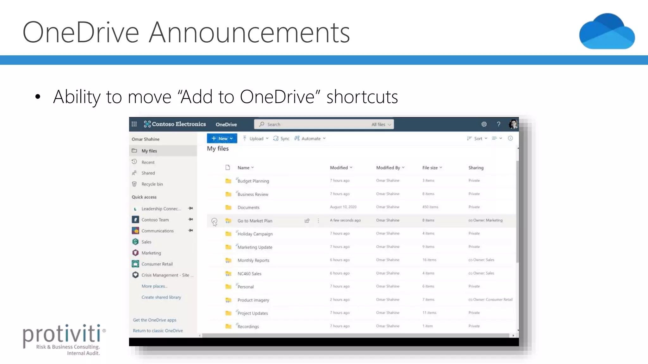Click Owner: Consumer Retail sharing cell
Image resolution: width=648 pixels, height=364 pixels.
pyautogui.click(x=490, y=300)
